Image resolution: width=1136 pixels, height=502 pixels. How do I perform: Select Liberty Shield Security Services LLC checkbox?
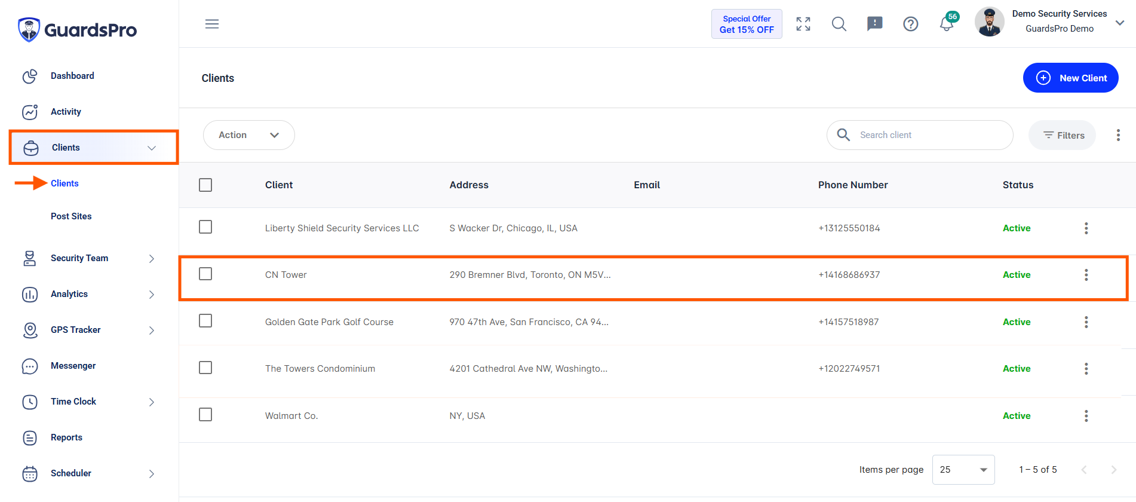tap(205, 227)
